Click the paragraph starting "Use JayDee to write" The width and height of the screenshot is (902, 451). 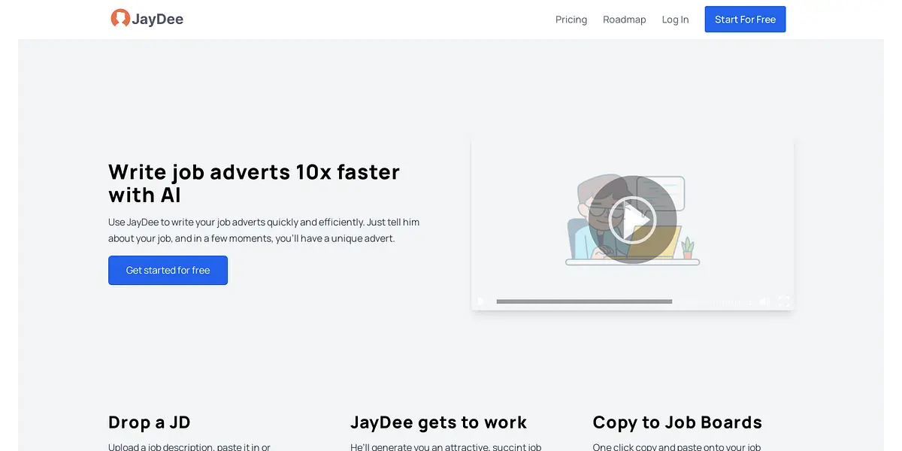264,231
